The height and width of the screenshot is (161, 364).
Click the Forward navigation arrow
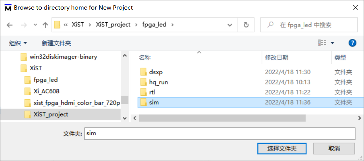click(x=24, y=25)
